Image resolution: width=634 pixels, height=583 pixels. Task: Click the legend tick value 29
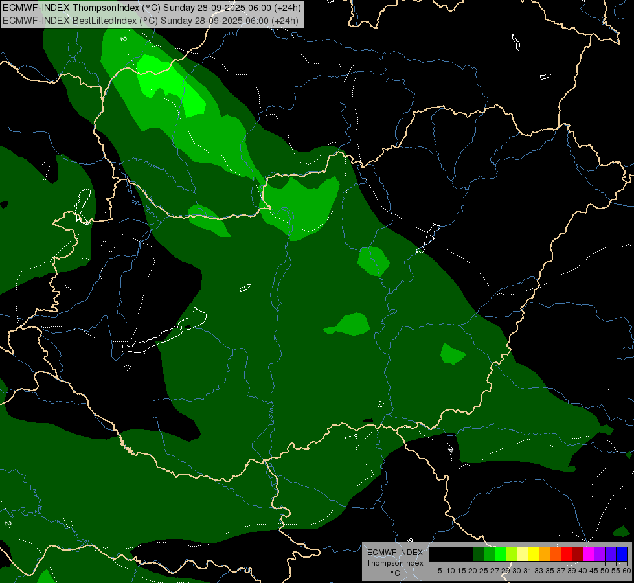506,571
